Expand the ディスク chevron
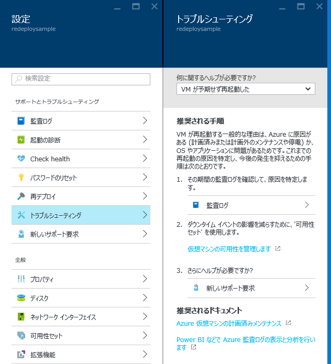This screenshot has width=331, height=364. tap(145, 297)
